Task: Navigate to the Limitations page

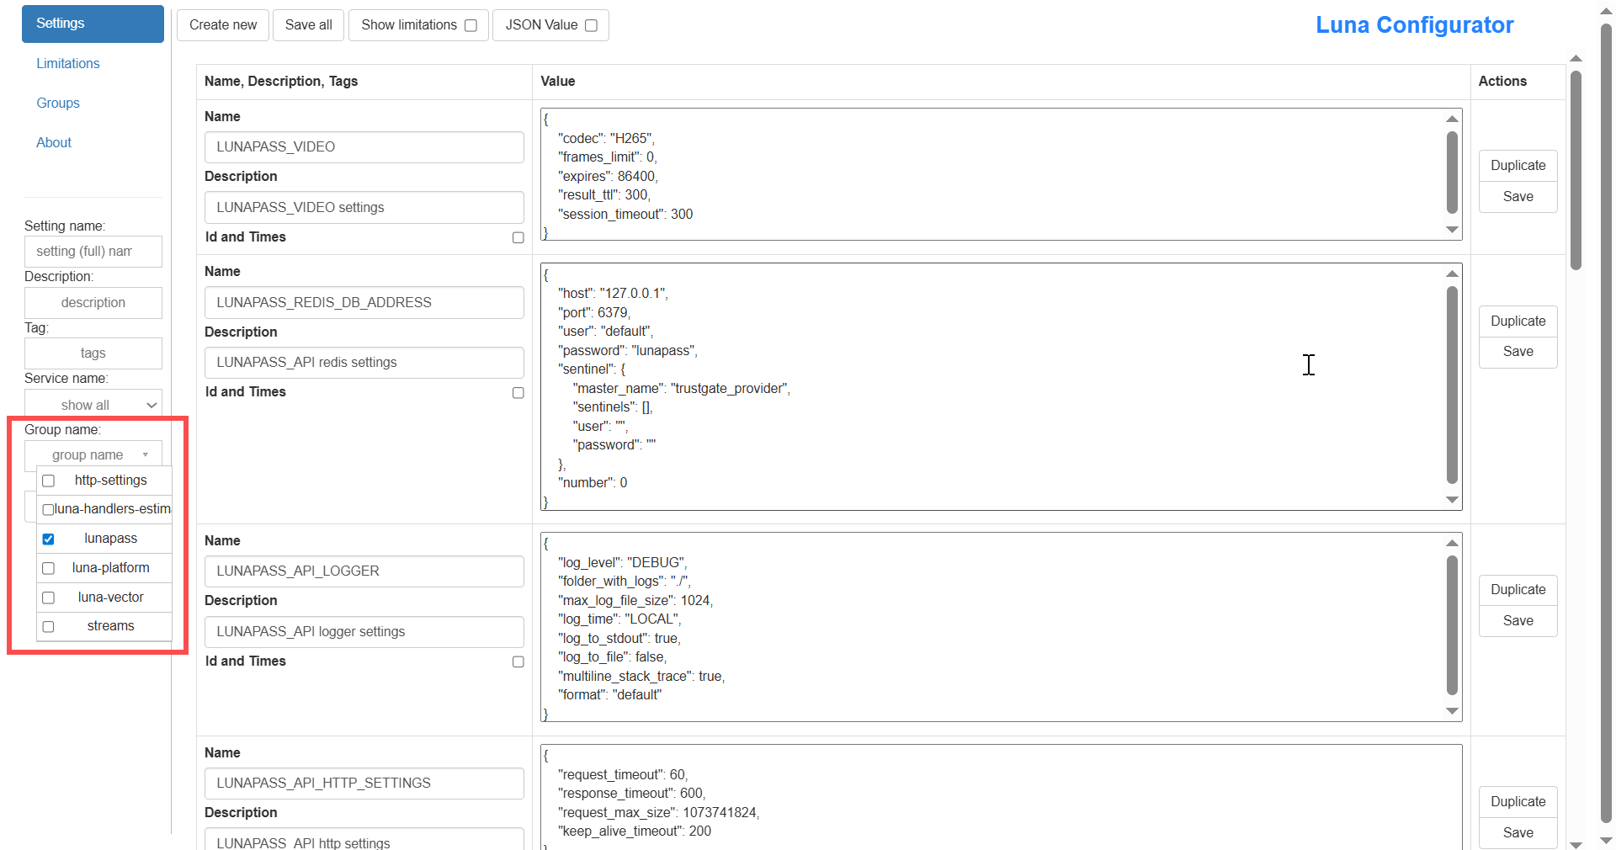Action: click(67, 63)
